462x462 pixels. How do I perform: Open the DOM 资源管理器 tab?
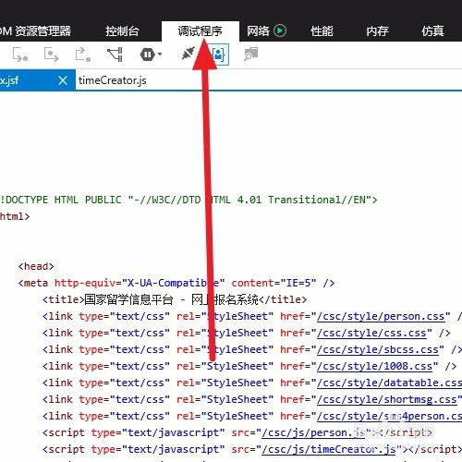click(x=35, y=31)
